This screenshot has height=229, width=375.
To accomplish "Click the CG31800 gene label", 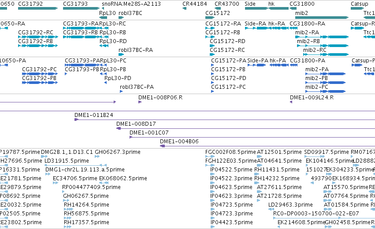I will [x=302, y=4].
